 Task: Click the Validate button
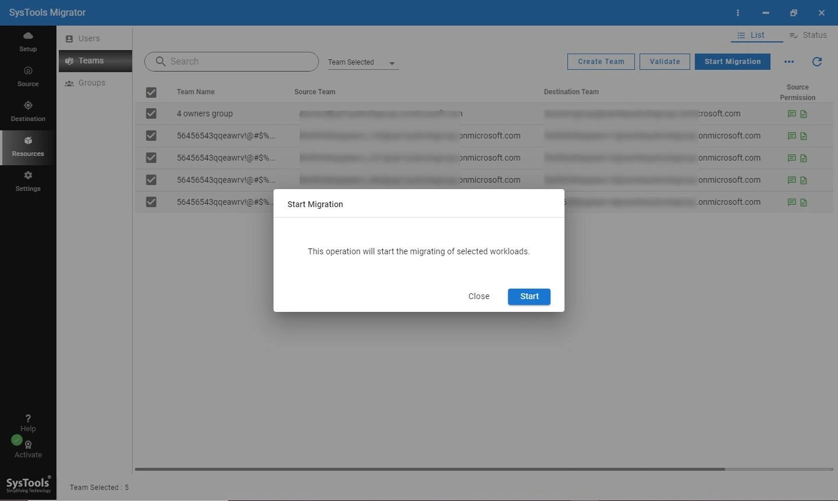pos(665,62)
